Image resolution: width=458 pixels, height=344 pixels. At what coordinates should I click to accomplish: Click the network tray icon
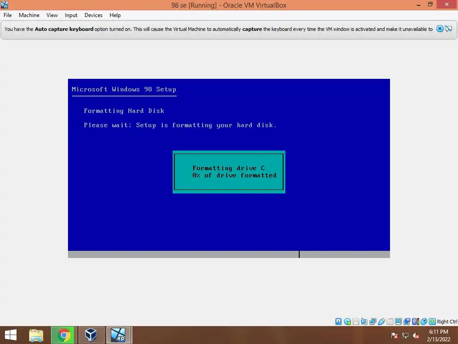(x=405, y=335)
